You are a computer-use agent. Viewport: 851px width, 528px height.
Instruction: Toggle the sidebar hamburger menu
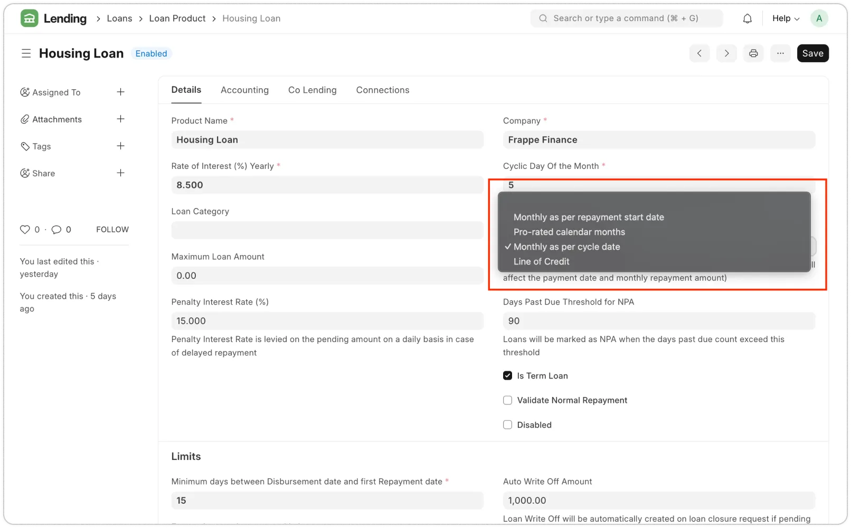[26, 53]
